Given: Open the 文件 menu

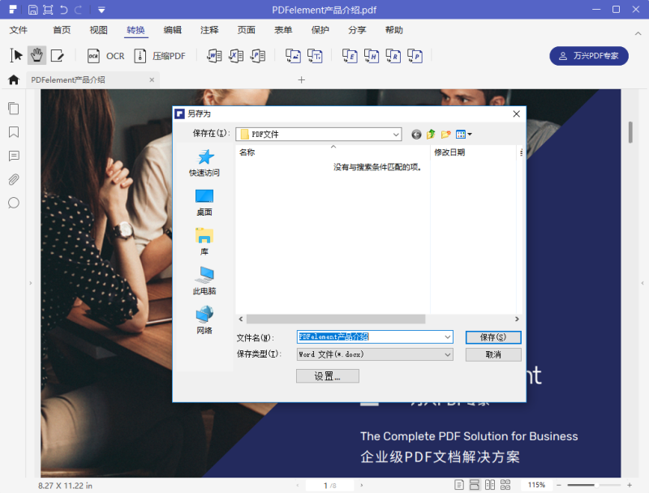Looking at the screenshot, I should click(19, 30).
